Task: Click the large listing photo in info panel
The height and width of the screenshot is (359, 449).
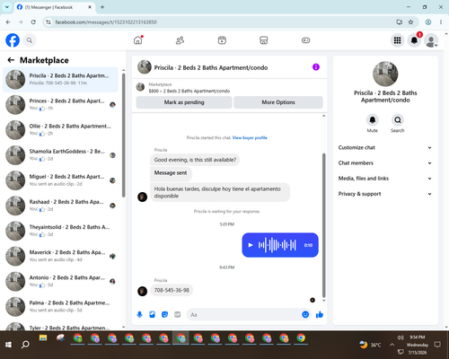Action: (x=385, y=74)
